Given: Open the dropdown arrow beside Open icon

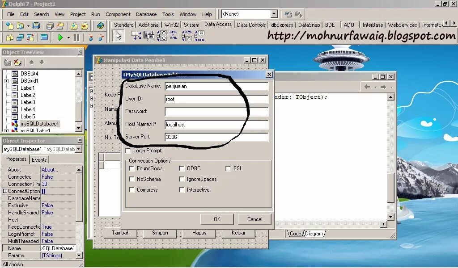Looking at the screenshot, I should 28,26.
